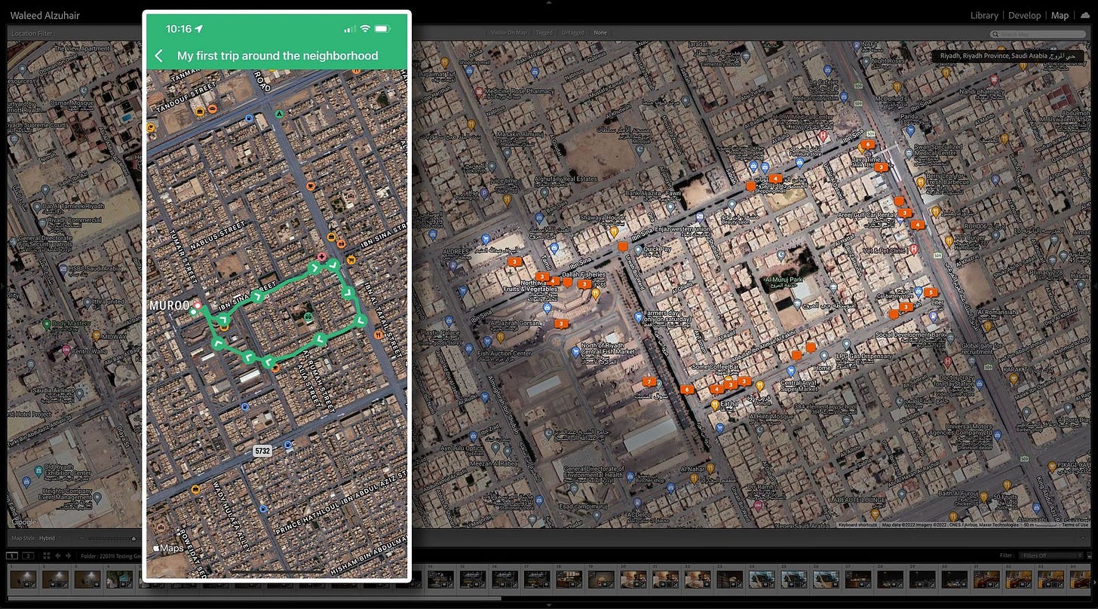Click the Body Masters green pin
Image resolution: width=1098 pixels, height=609 pixels.
(x=47, y=324)
